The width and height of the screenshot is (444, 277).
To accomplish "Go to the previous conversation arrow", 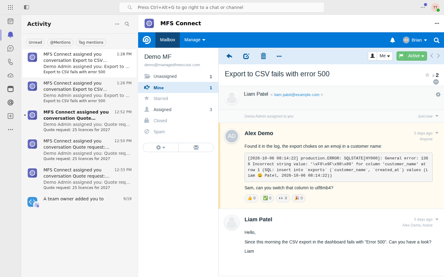I will 432,56.
